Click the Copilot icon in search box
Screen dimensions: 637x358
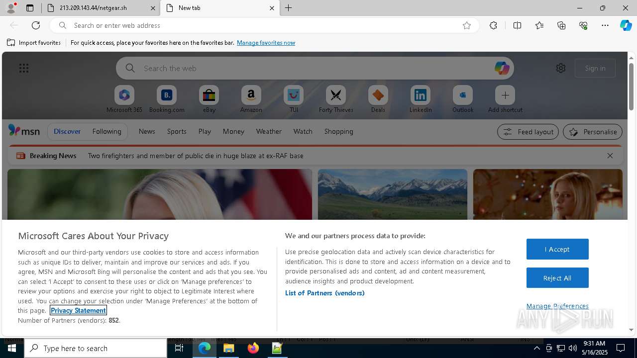click(502, 68)
